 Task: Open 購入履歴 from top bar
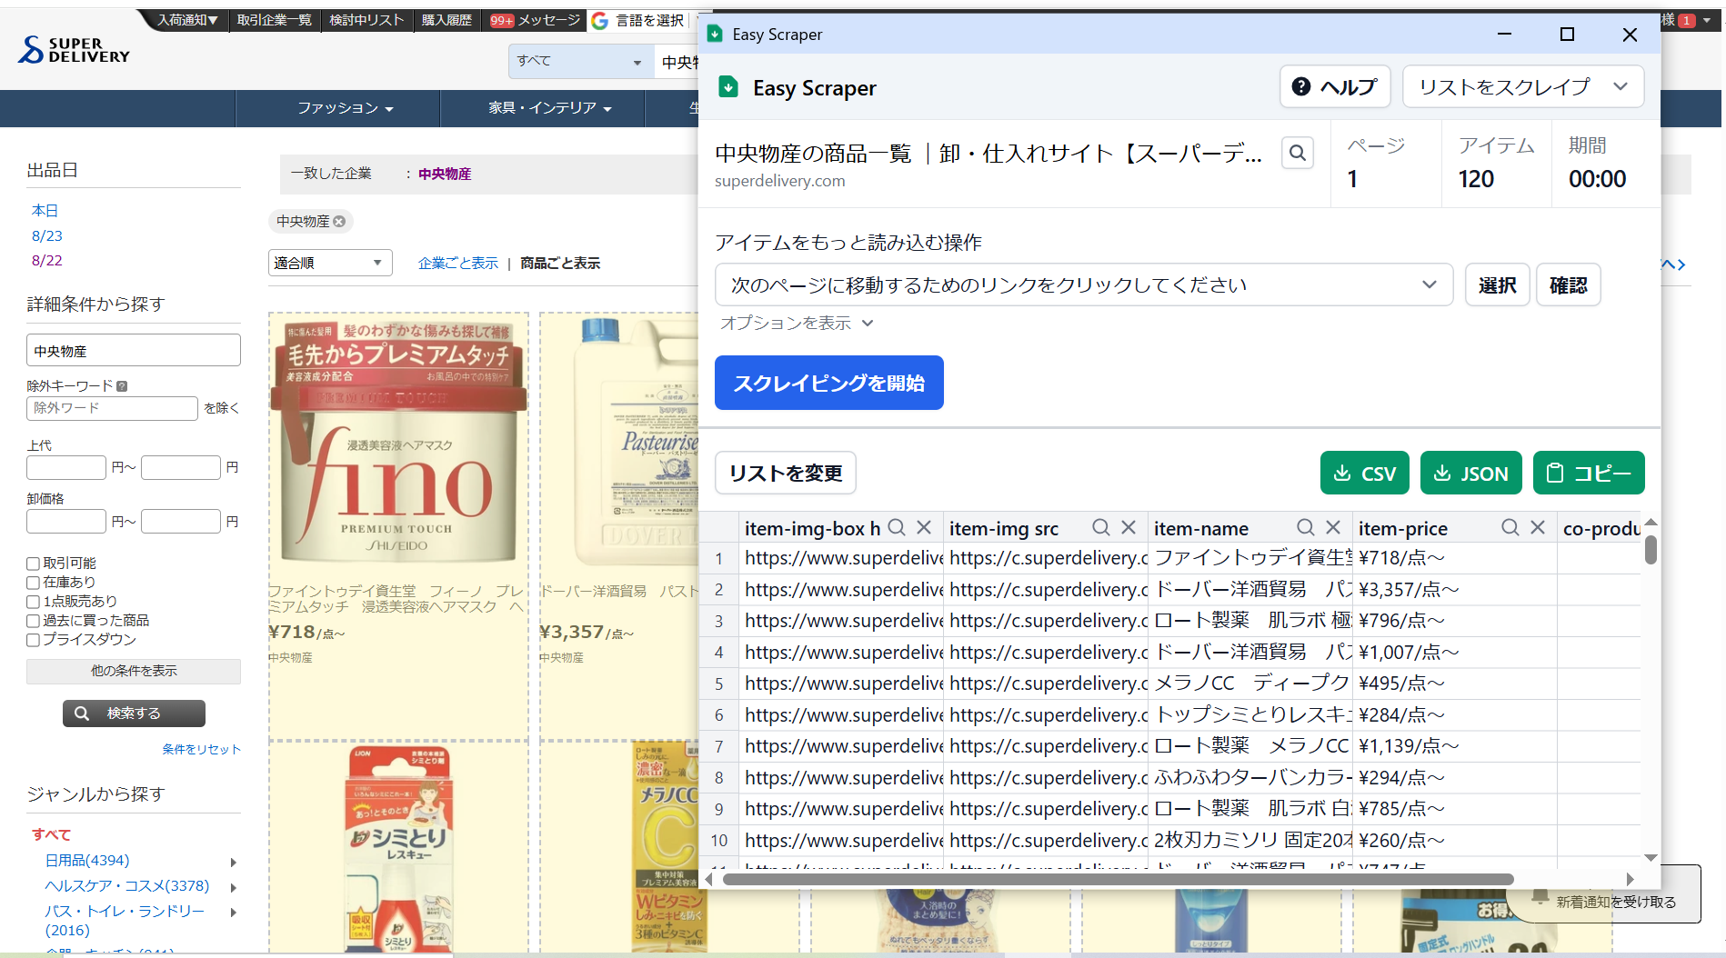(447, 20)
